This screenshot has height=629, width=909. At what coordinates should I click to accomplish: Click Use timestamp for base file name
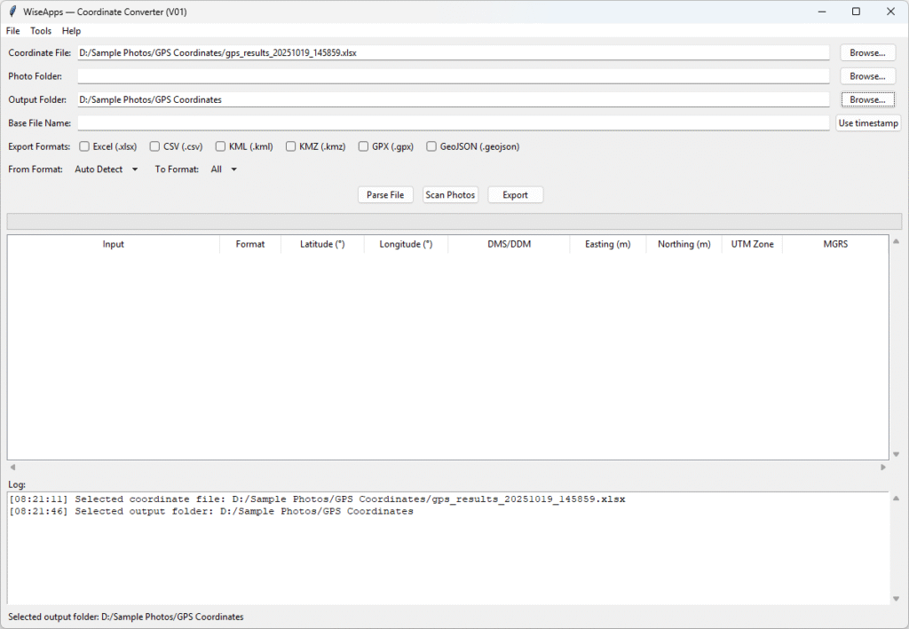(x=867, y=122)
